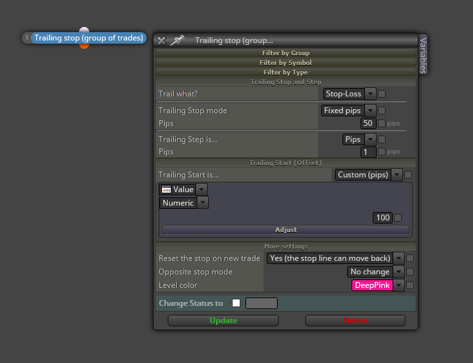The height and width of the screenshot is (363, 473).
Task: Edit the Pips value field showing 50
Action: 368,123
